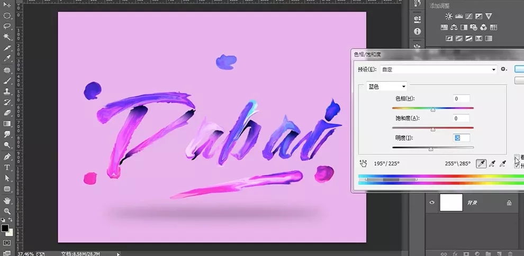The image size is (524, 256).
Task: Click the 色相 hue slider handle
Action: 433,109
